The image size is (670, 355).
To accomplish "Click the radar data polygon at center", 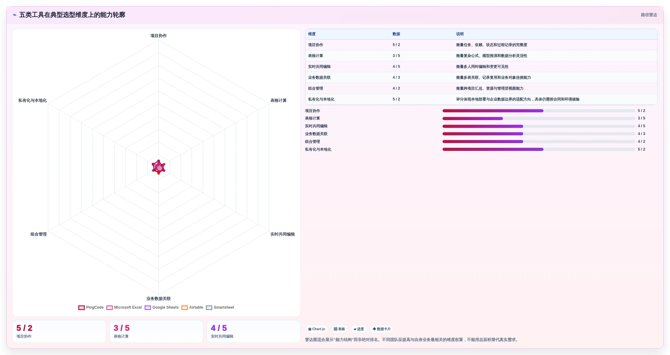I will (159, 167).
